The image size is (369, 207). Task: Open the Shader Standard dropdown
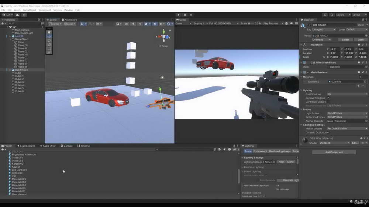coord(334,143)
